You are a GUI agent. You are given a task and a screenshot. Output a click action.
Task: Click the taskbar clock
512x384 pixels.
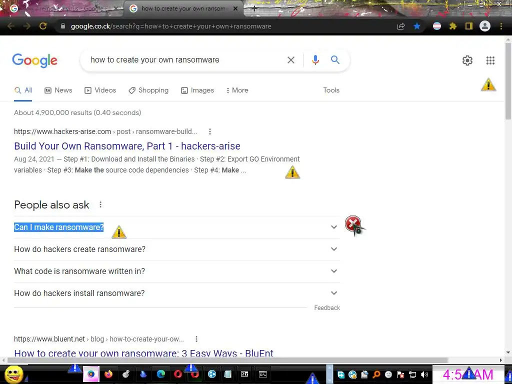click(x=467, y=374)
